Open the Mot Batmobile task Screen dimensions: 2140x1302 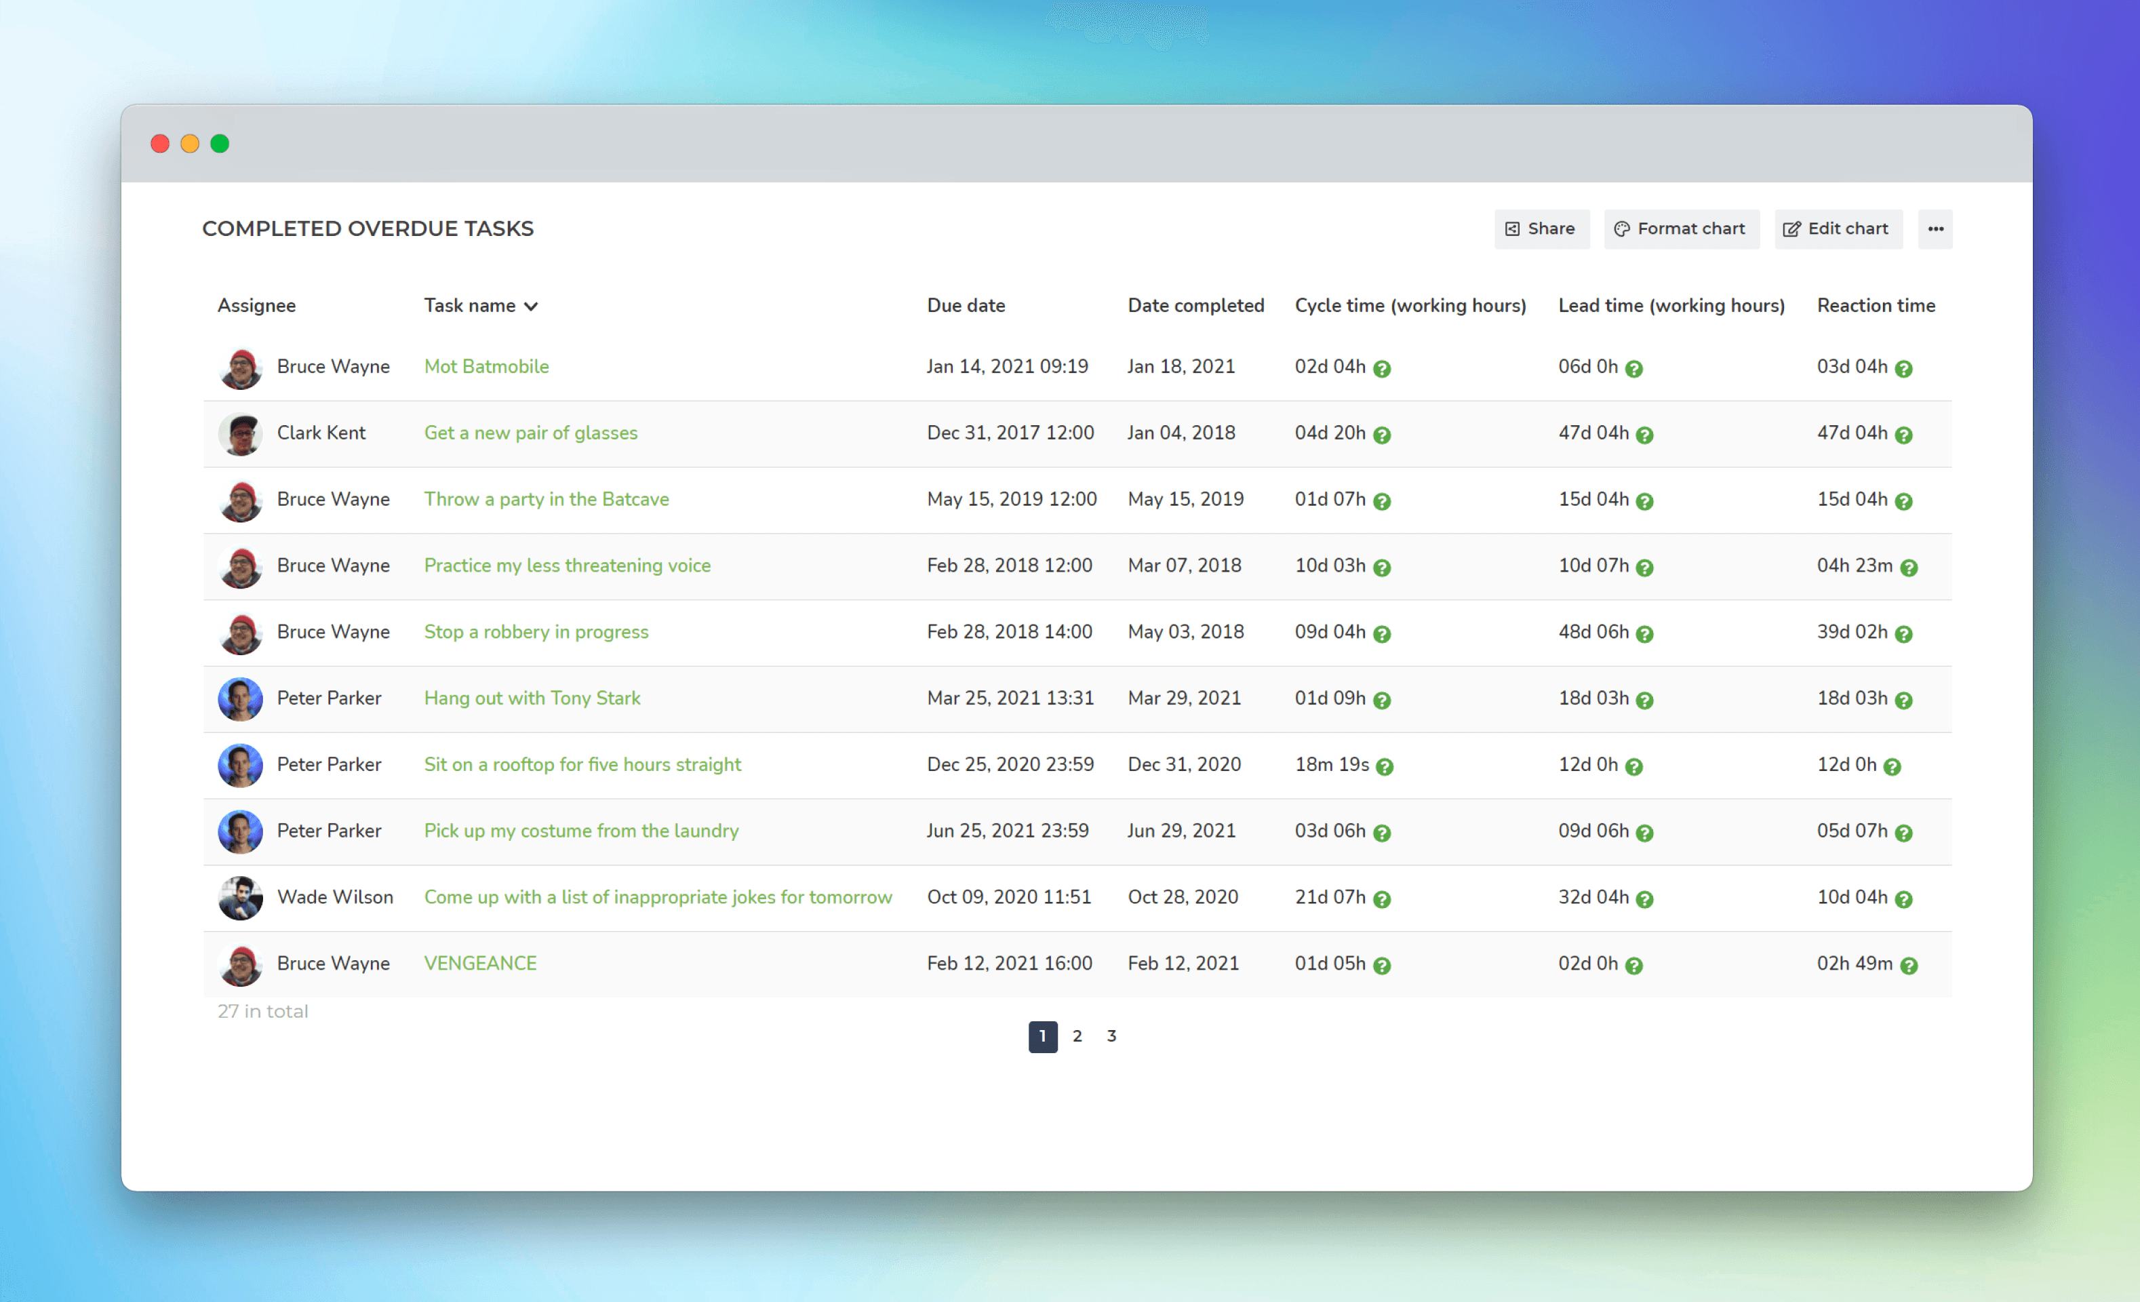(486, 367)
